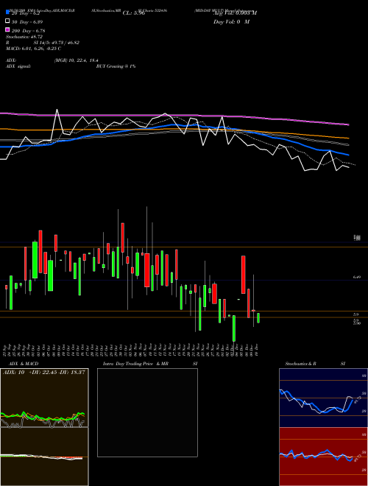
Task: Select the '200 Day - 6.78' label
Action: point(29,31)
